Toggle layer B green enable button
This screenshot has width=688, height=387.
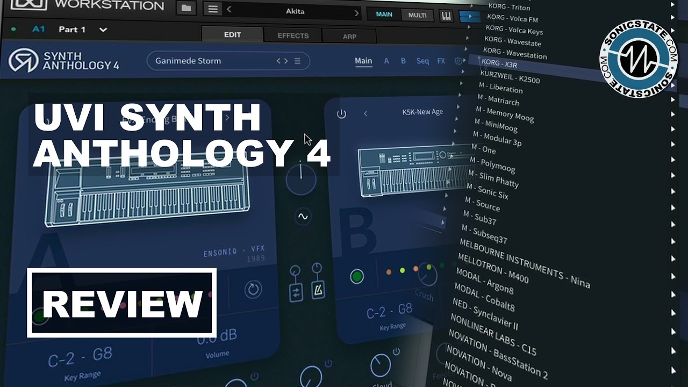[356, 276]
